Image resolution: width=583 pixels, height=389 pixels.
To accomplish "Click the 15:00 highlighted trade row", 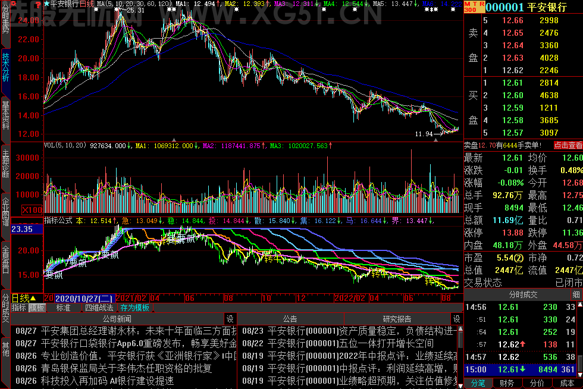I will [520, 369].
